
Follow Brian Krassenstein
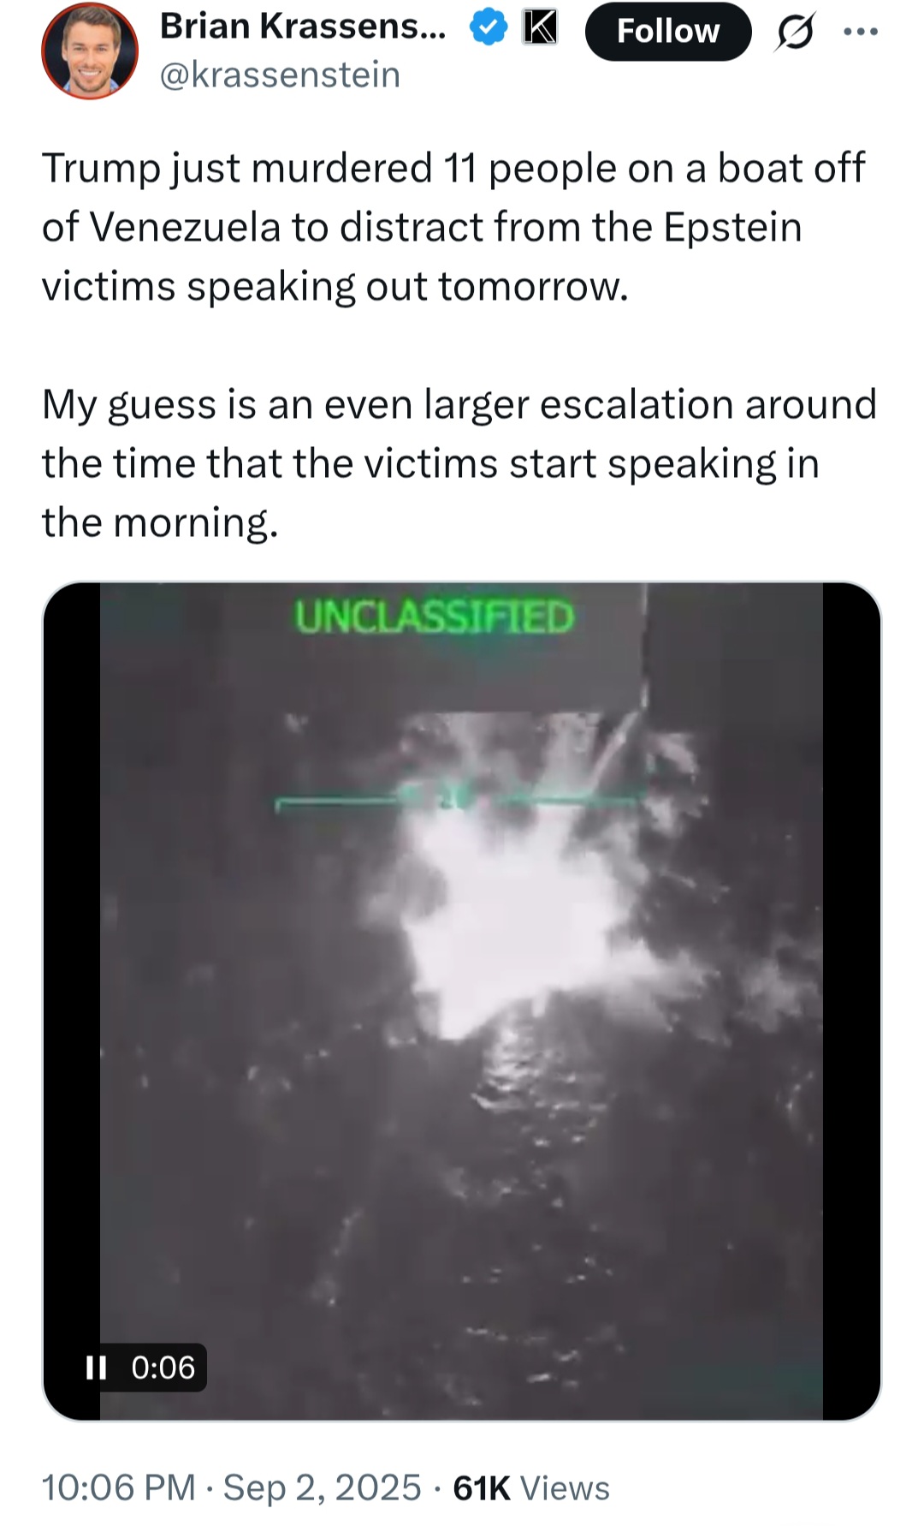668,31
